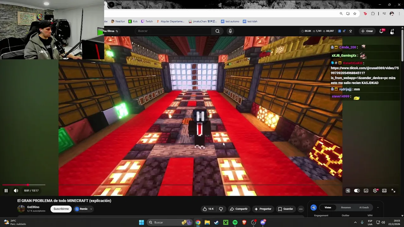Pause the video playback
The height and width of the screenshot is (227, 404).
click(x=6, y=190)
